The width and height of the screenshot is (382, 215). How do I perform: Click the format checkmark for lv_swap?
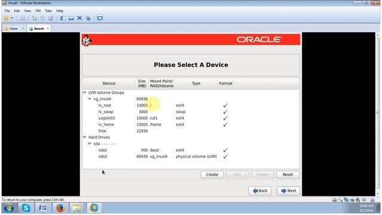point(226,112)
